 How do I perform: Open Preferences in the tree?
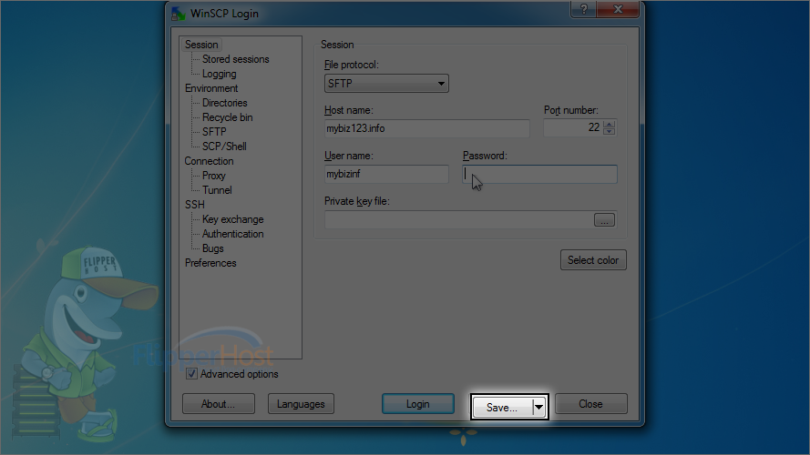coord(210,263)
